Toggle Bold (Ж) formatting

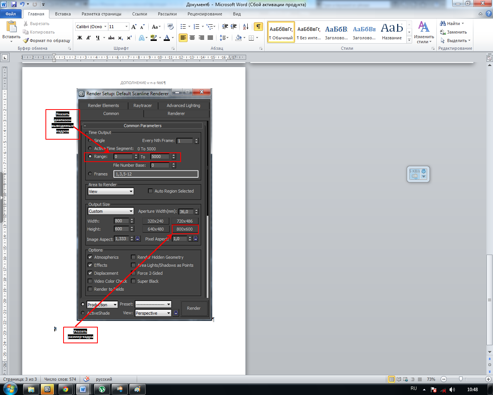[80, 38]
